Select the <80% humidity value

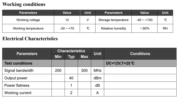pyautogui.click(x=144, y=28)
